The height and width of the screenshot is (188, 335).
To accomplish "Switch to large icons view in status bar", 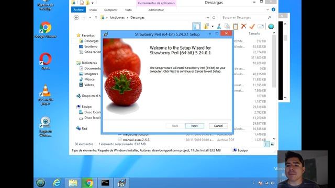I will (273, 144).
